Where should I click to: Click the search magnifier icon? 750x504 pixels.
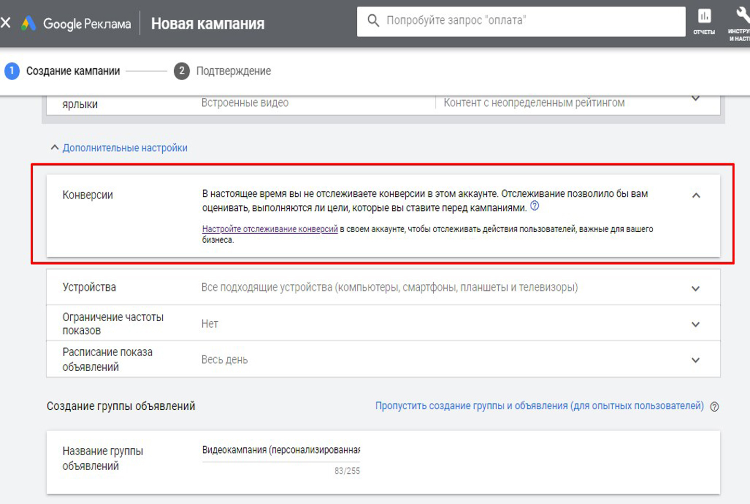point(373,21)
